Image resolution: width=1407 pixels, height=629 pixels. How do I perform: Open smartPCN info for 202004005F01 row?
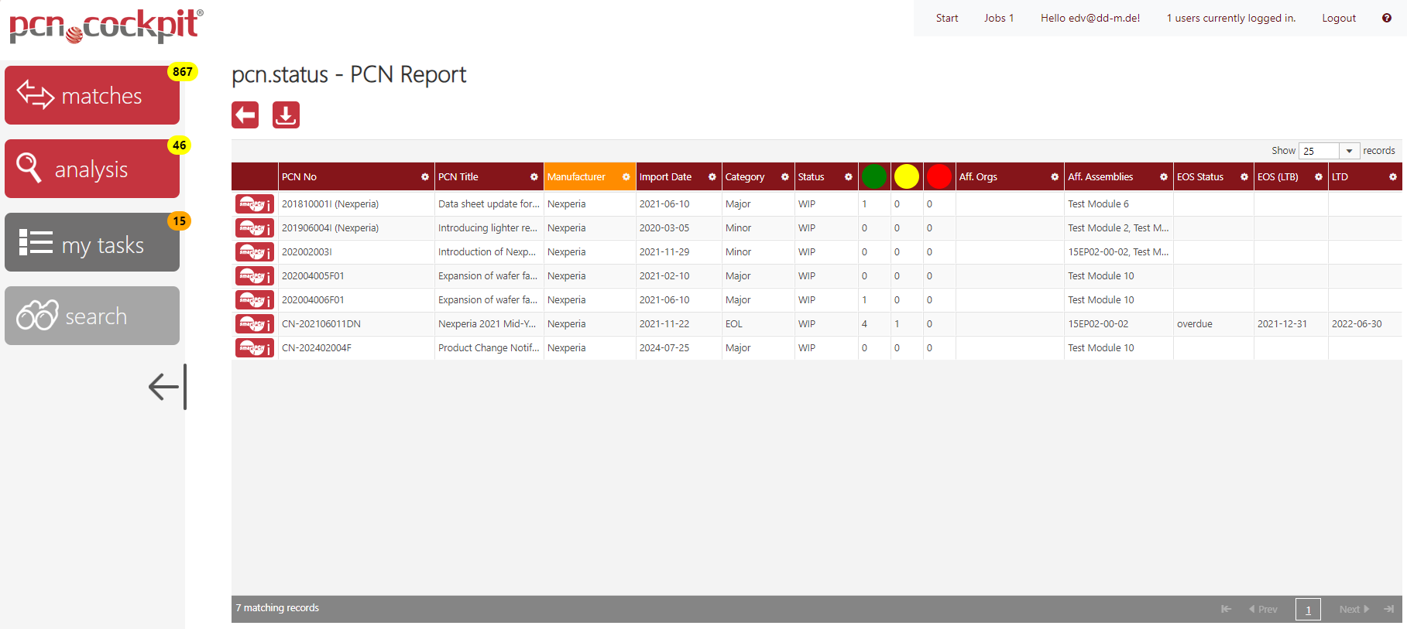click(255, 276)
